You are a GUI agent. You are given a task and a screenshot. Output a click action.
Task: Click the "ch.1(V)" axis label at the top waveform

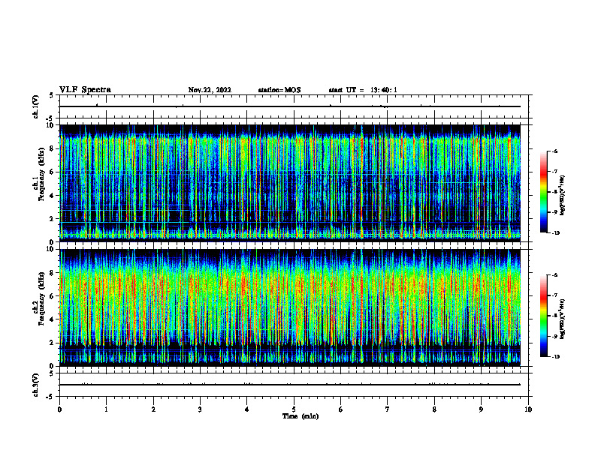(x=35, y=106)
